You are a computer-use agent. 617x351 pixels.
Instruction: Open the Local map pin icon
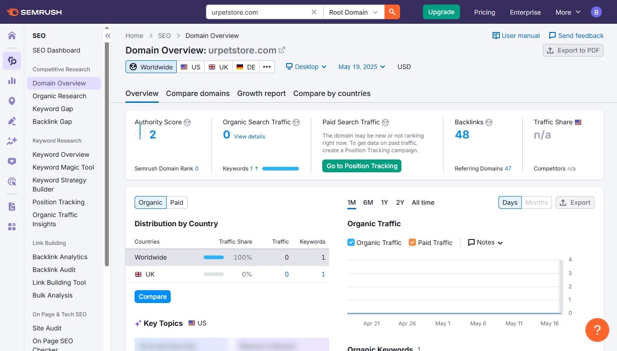tap(12, 101)
